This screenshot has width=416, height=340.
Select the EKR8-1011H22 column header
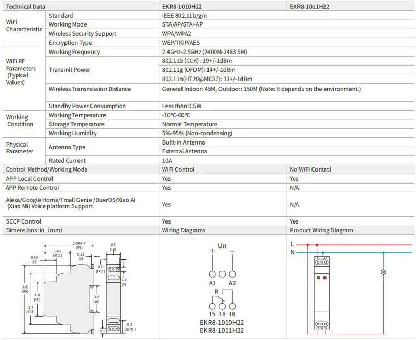click(310, 7)
